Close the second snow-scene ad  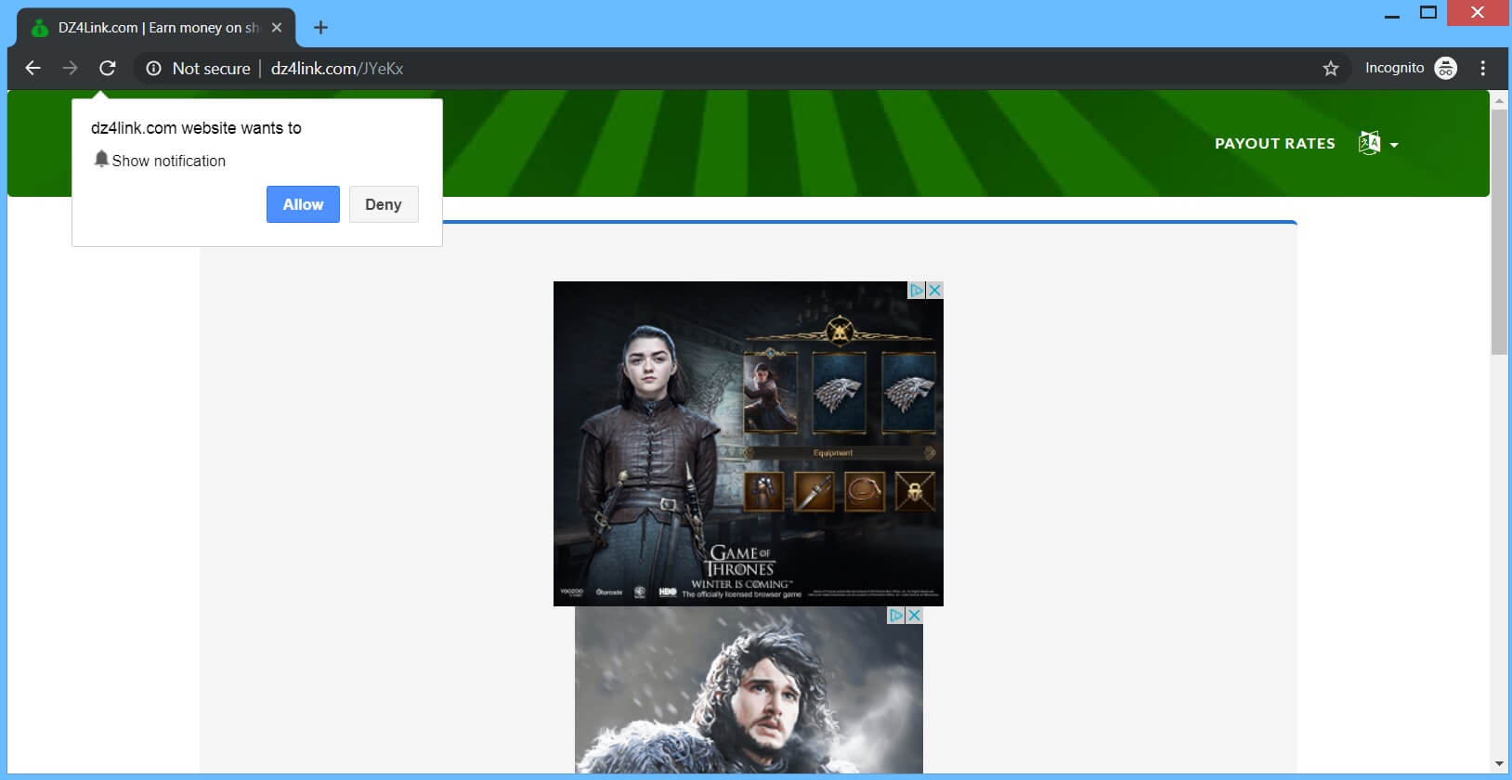(915, 615)
